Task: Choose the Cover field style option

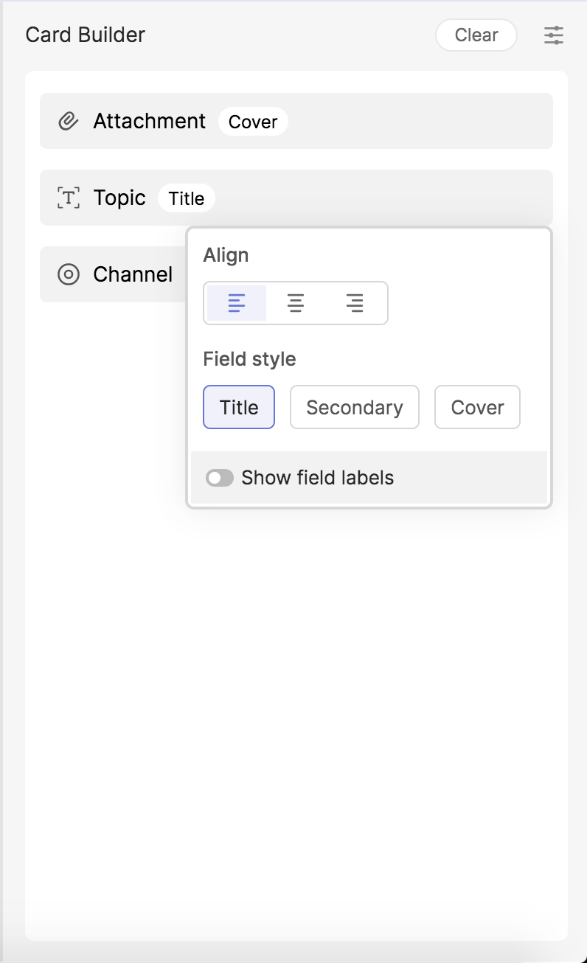Action: coord(477,407)
